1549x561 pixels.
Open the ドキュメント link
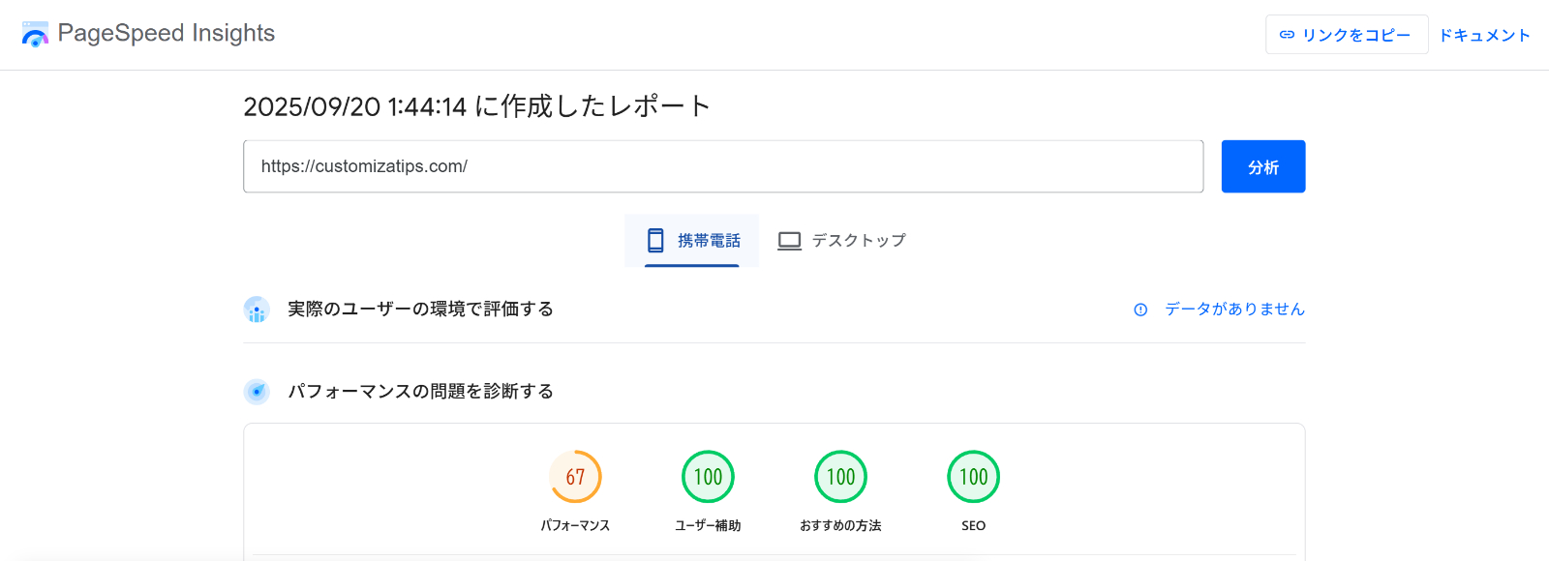(1484, 35)
